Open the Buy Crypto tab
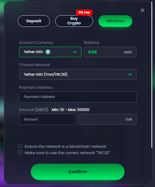Viewport: 155px width, 187px height. click(74, 21)
